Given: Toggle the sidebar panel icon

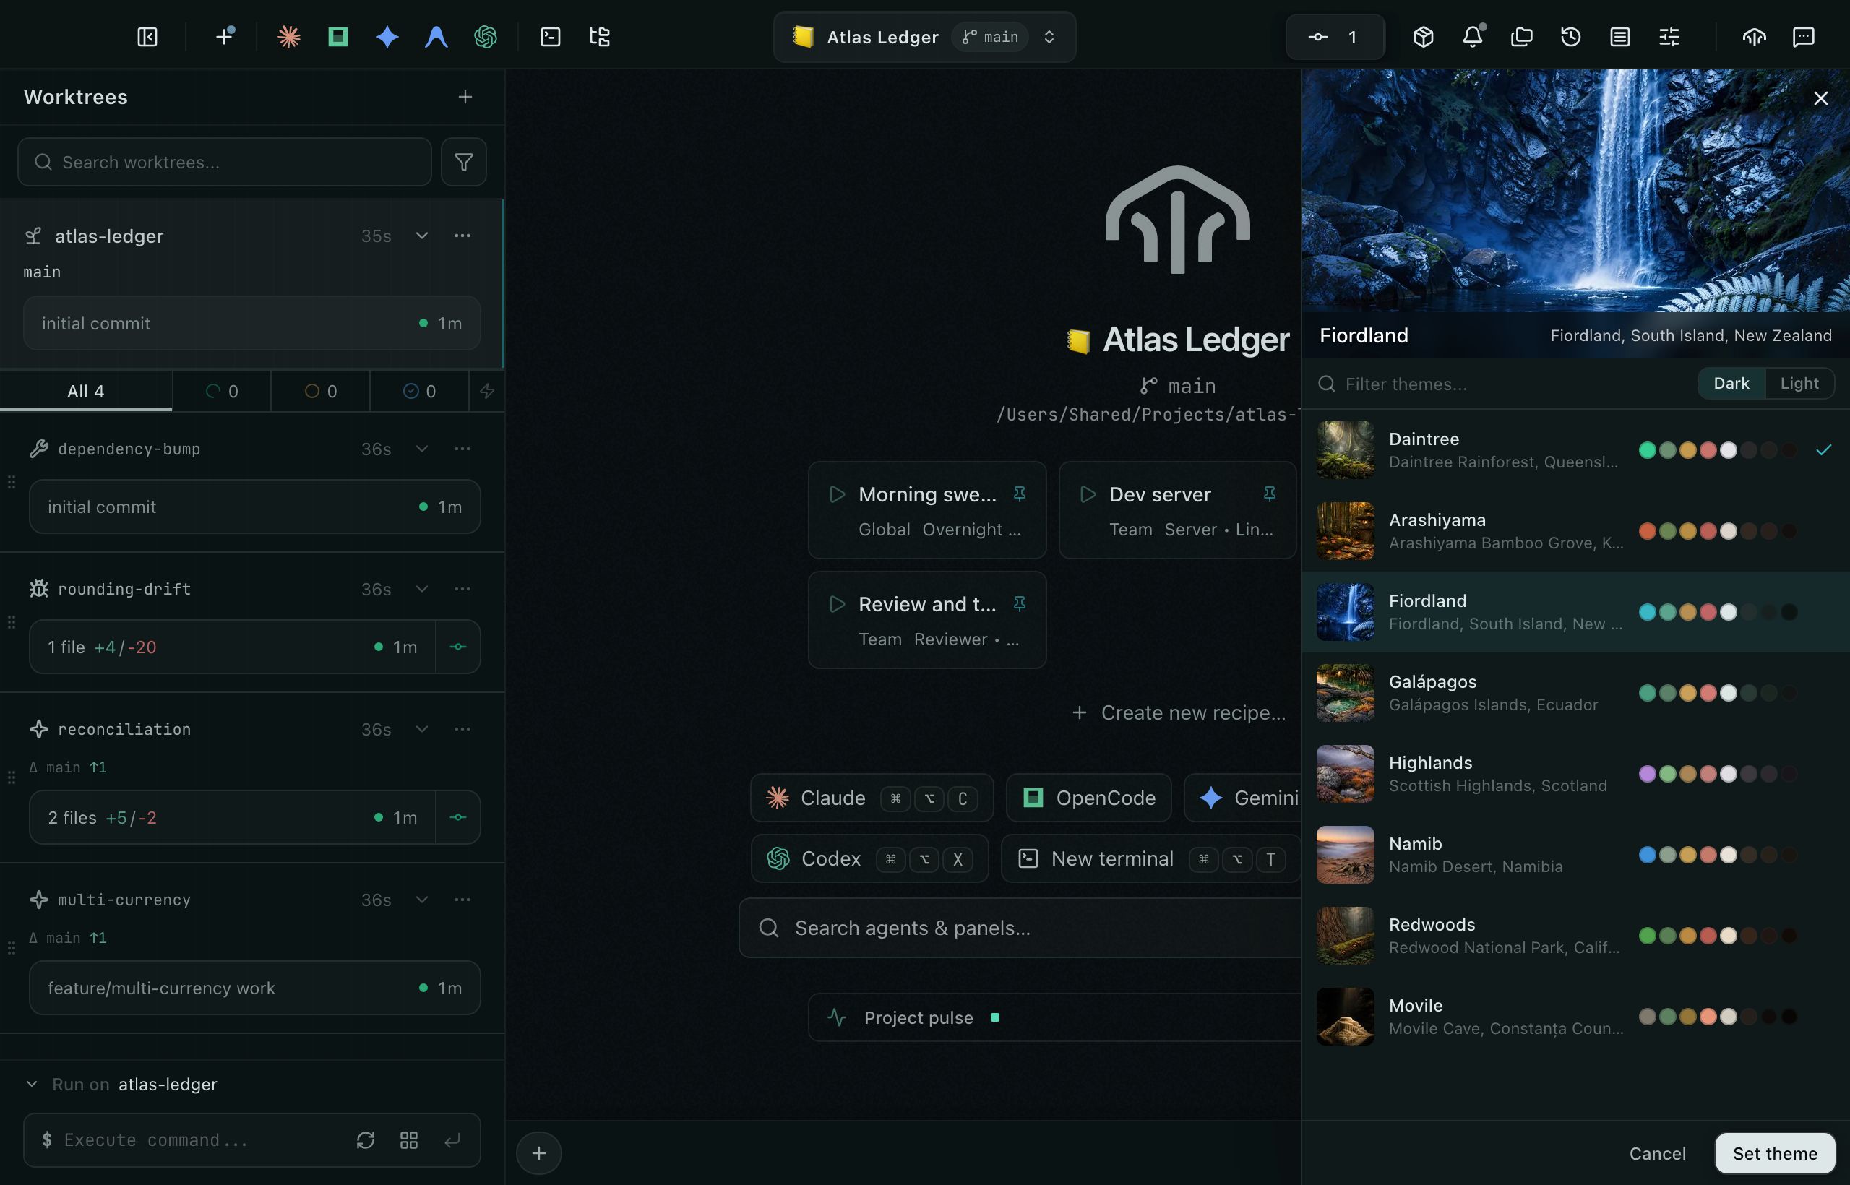Looking at the screenshot, I should [147, 37].
